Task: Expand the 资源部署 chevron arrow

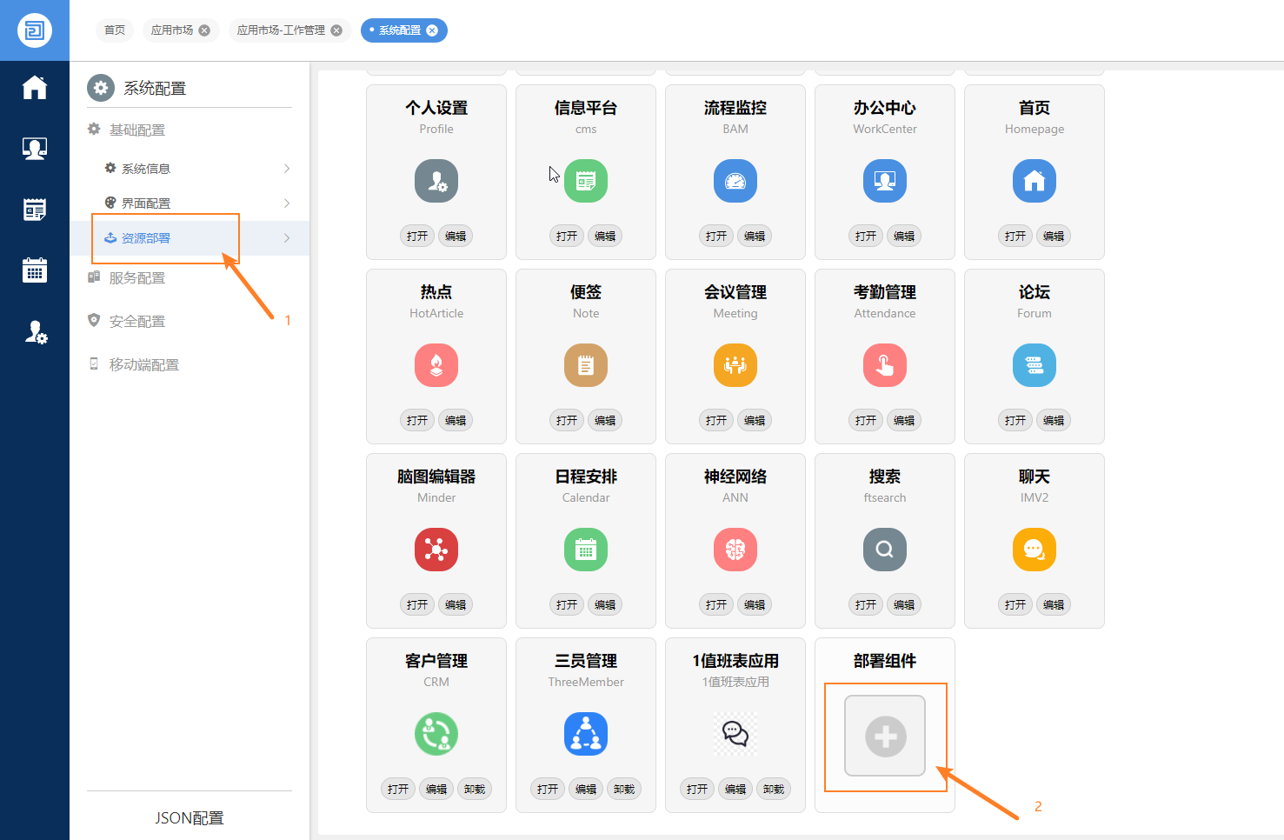Action: (x=287, y=238)
